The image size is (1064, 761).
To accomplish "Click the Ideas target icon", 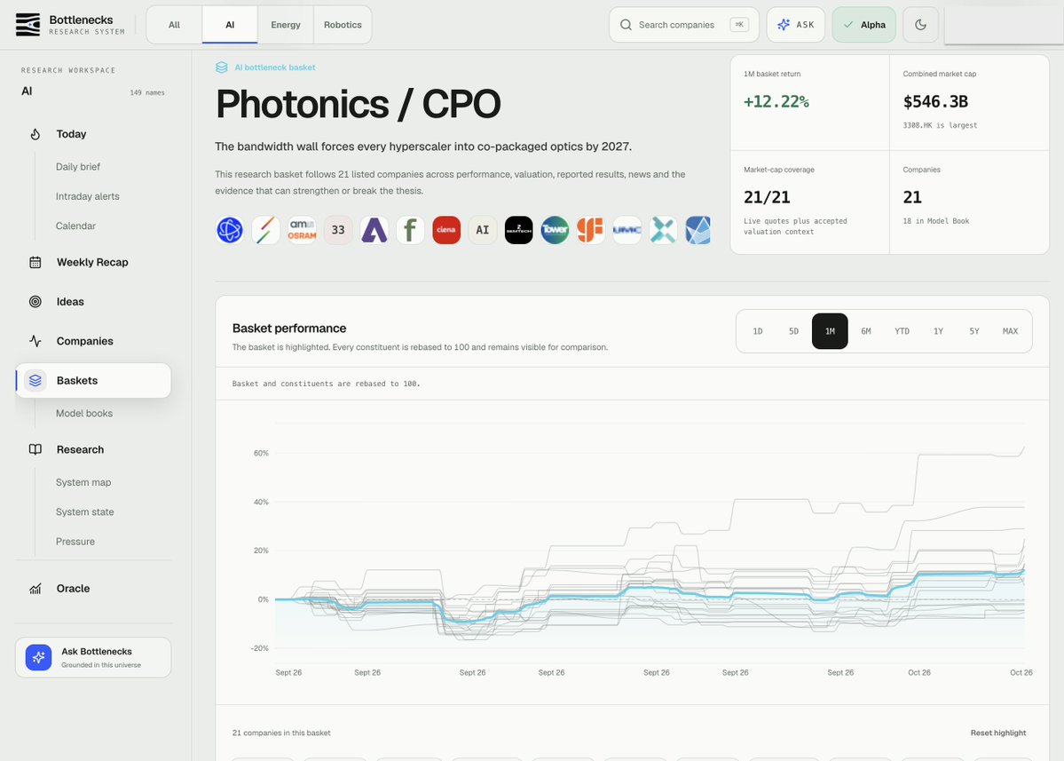I will pyautogui.click(x=35, y=301).
